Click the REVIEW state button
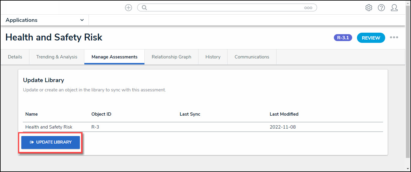Screen dimensions: 411x172 371,38
